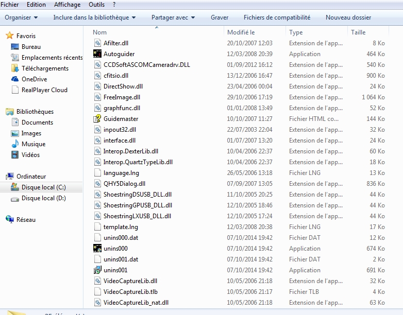Click the Documents library icon
403x315 pixels.
pos(15,122)
